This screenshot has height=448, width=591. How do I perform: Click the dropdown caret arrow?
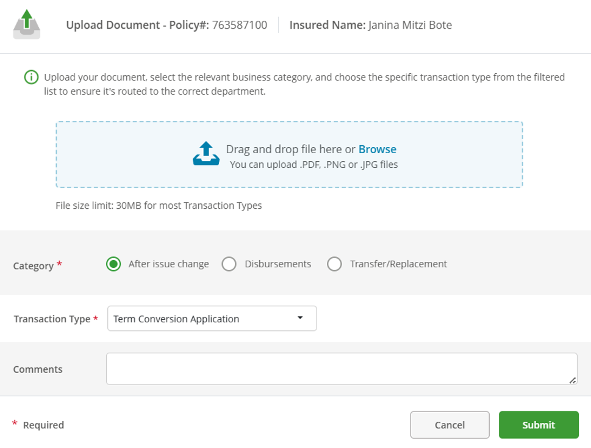tap(299, 318)
